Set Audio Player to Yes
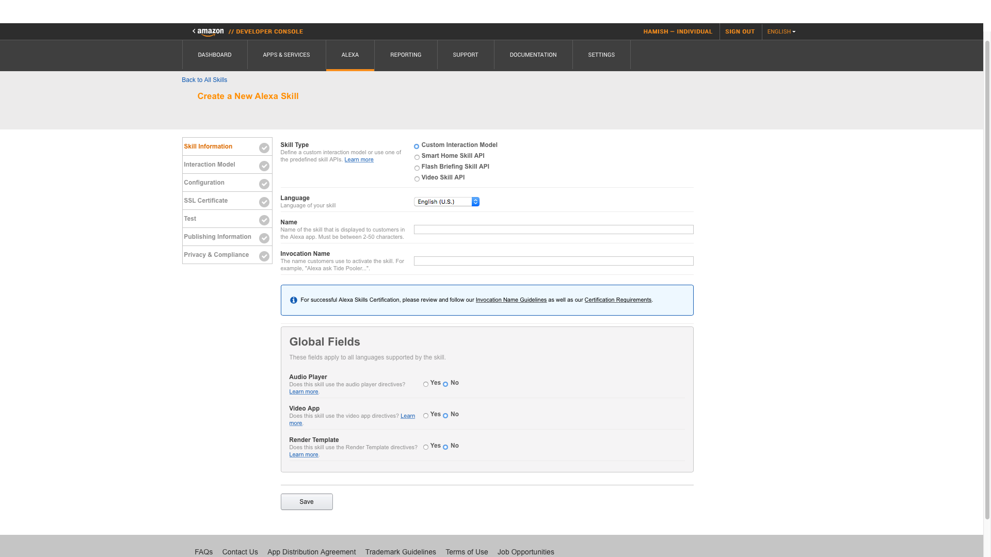 point(426,384)
